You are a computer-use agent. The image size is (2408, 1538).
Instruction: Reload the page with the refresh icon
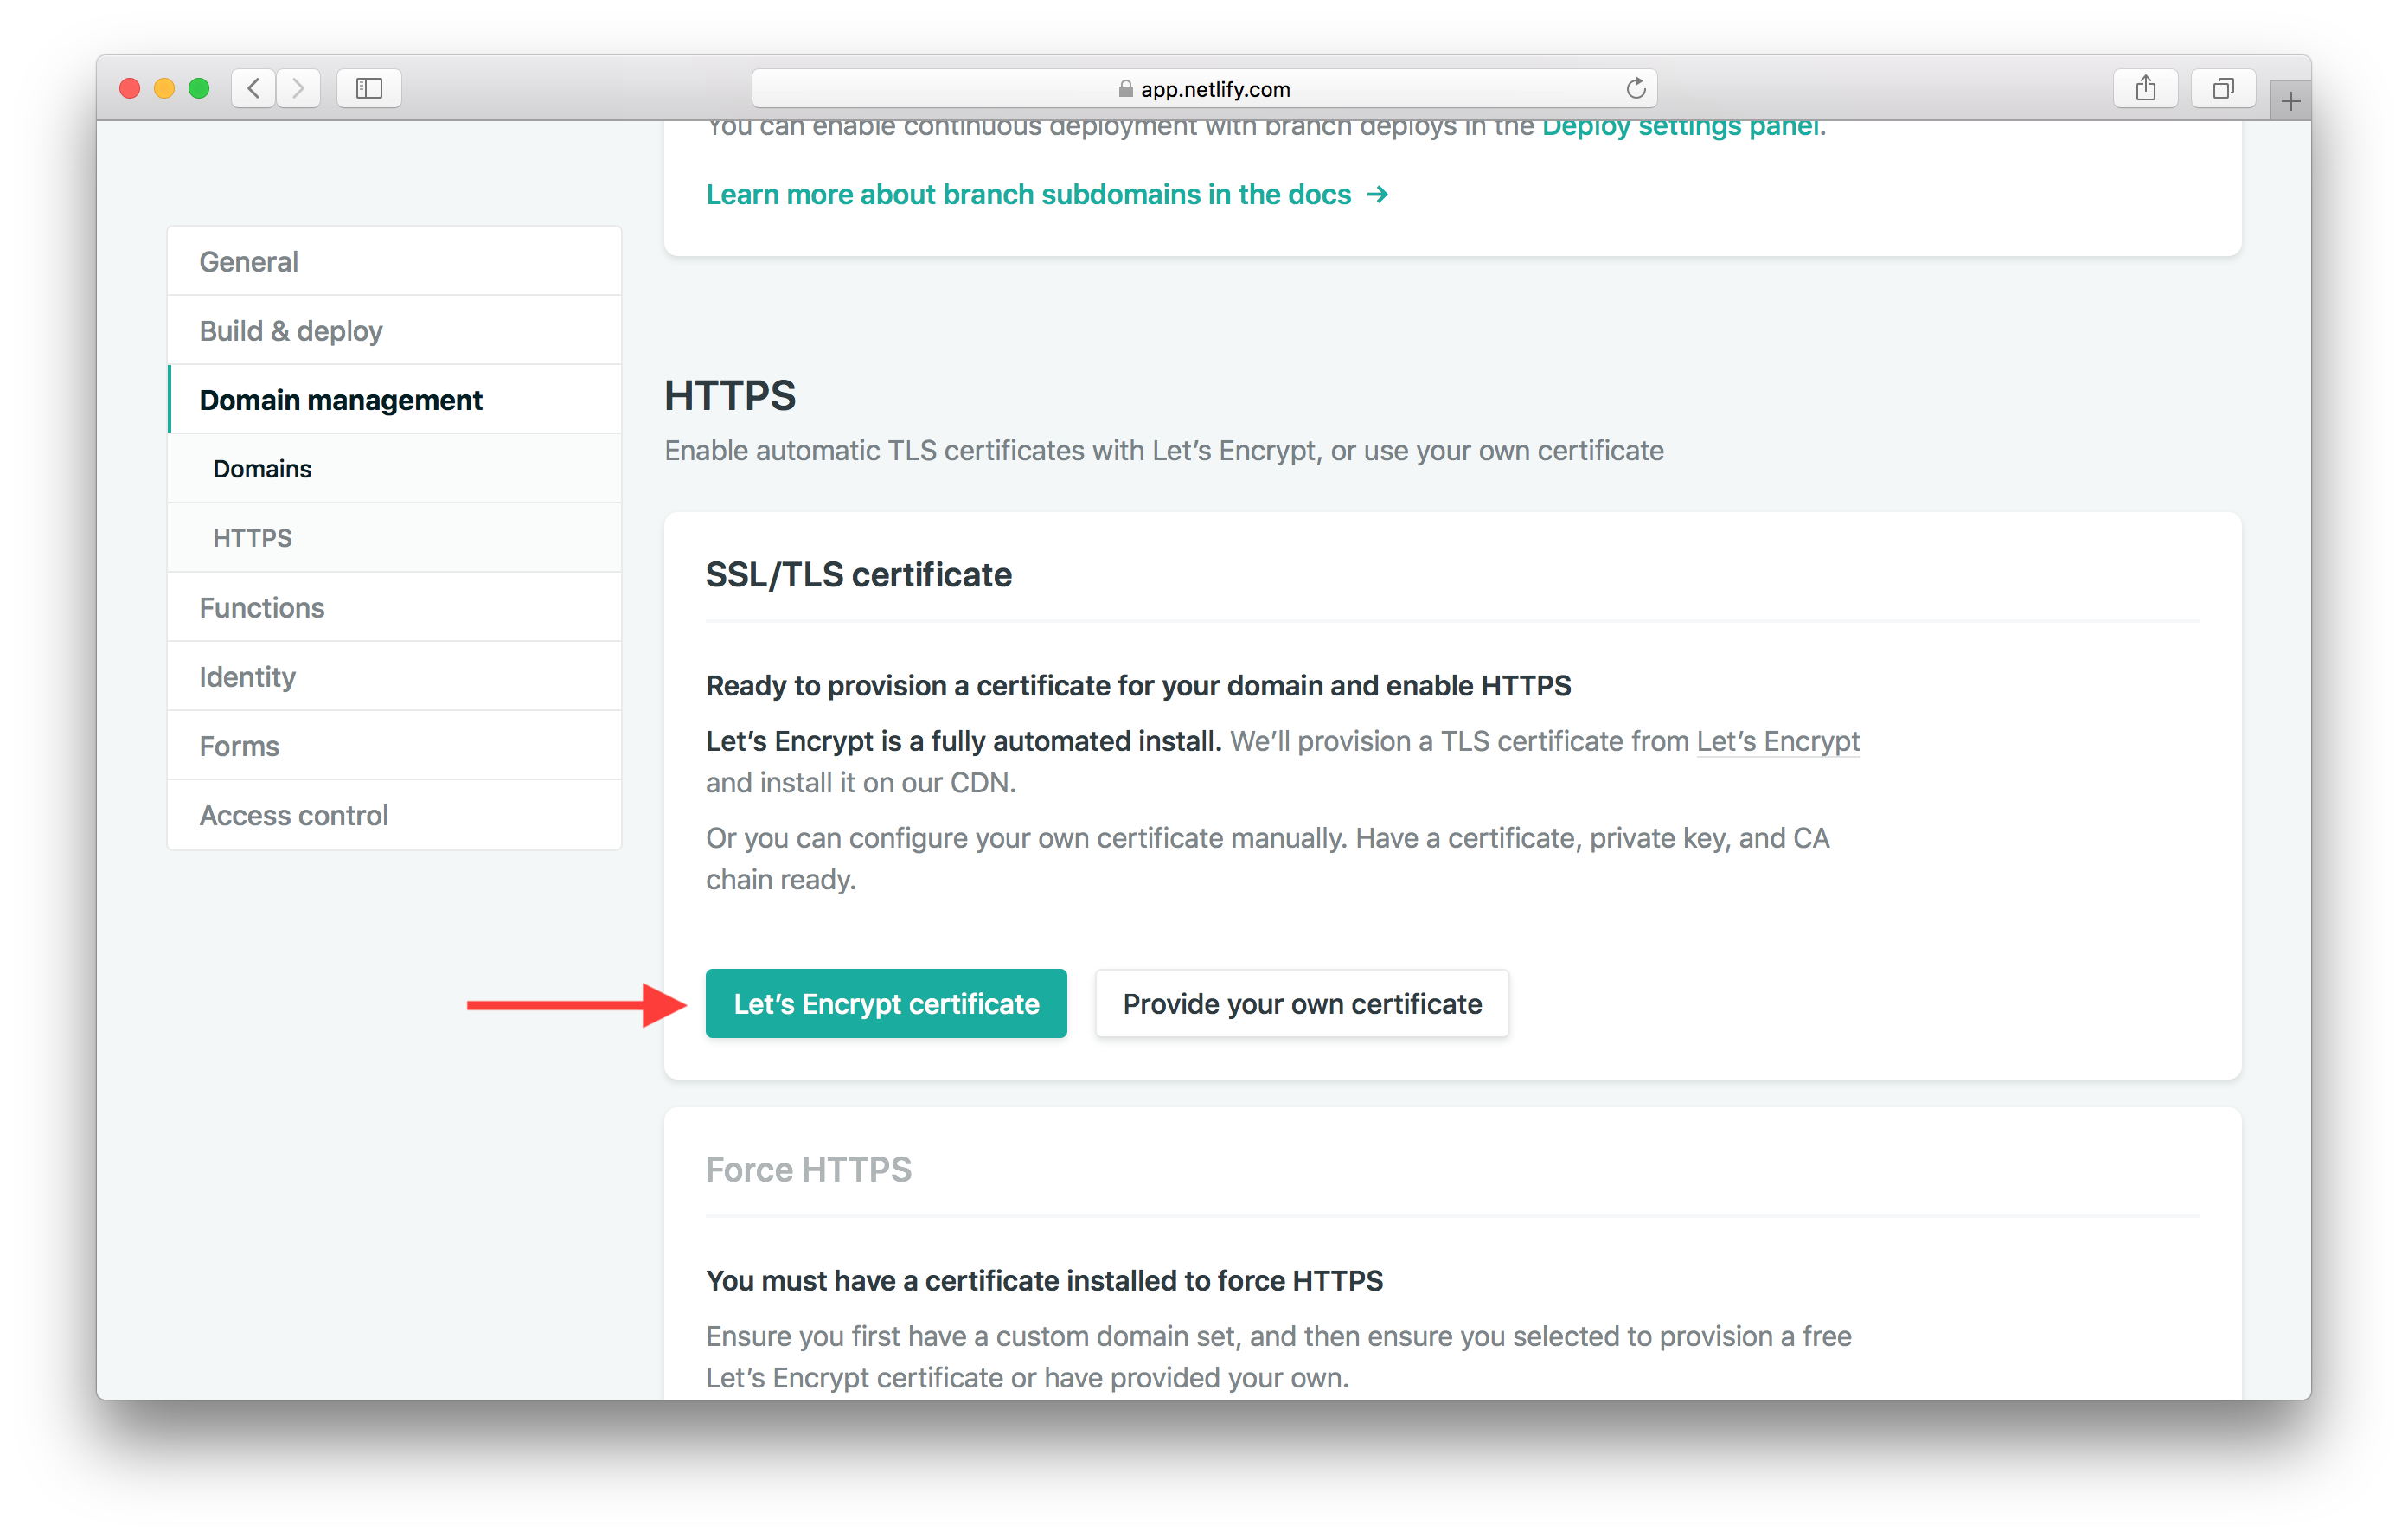[x=1635, y=88]
